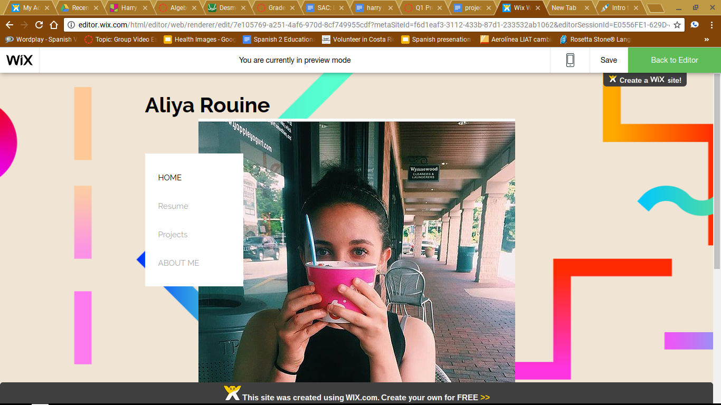Switch to the New Tab browser tab
The image size is (721, 405).
(x=564, y=8)
